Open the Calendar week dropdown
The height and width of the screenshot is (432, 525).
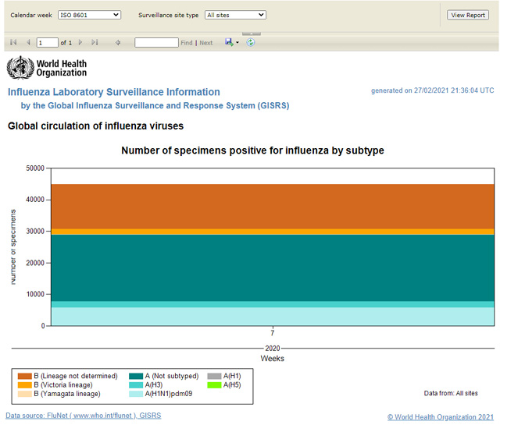(x=90, y=15)
